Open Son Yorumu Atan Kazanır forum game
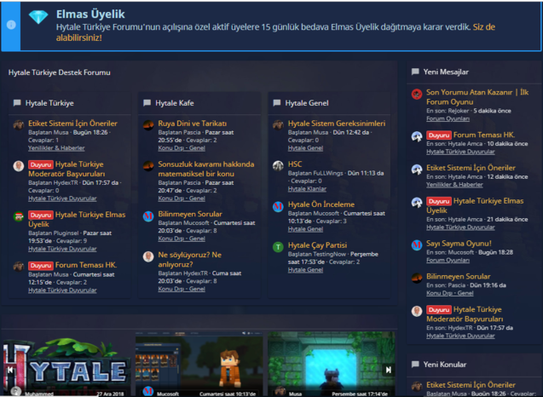Viewport: 543px width, 397px height. click(477, 97)
